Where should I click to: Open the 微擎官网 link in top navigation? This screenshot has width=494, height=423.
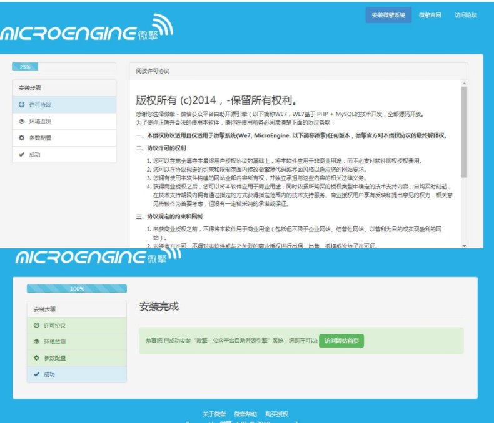point(430,15)
